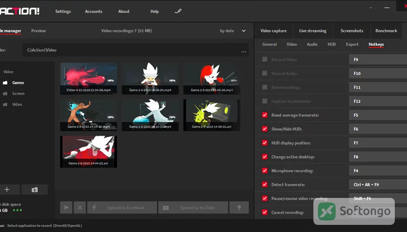
Task: Select the Screen folder icon
Action: (x=5, y=94)
